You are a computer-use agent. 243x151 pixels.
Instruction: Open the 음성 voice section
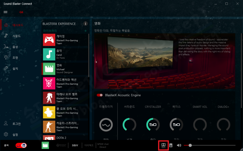[15, 47]
